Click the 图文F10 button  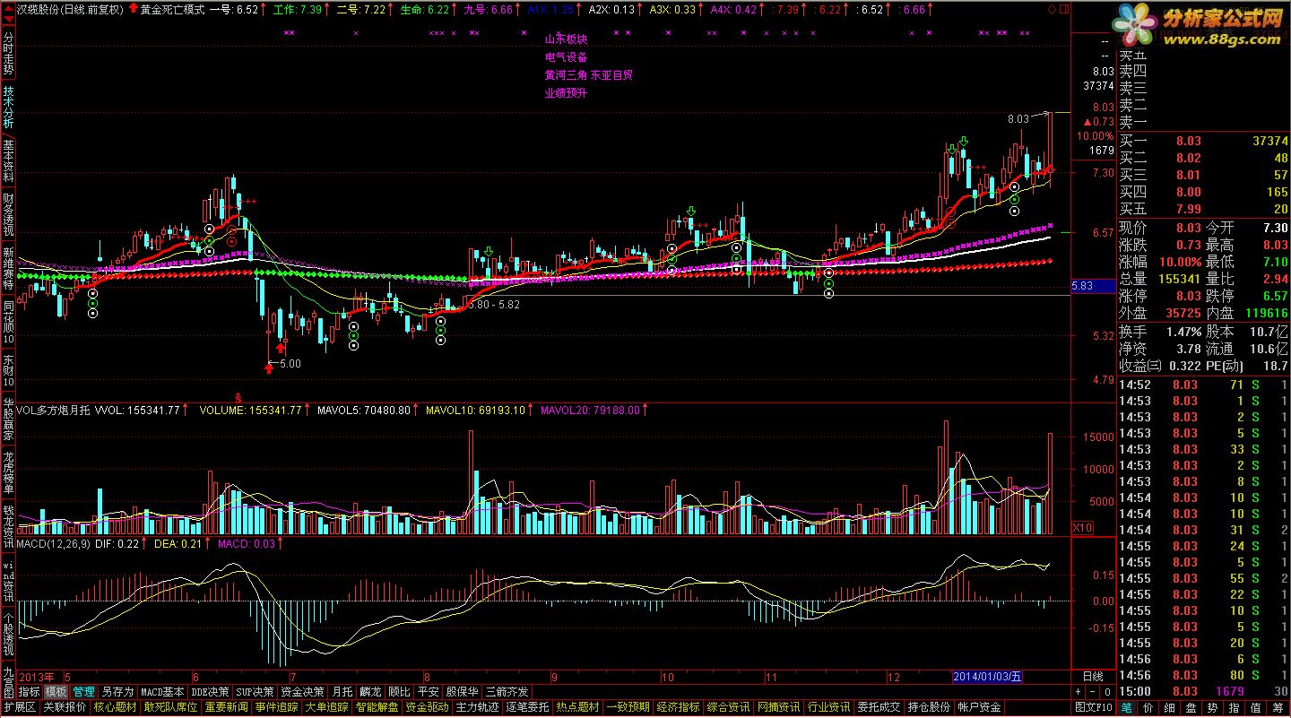1094,707
